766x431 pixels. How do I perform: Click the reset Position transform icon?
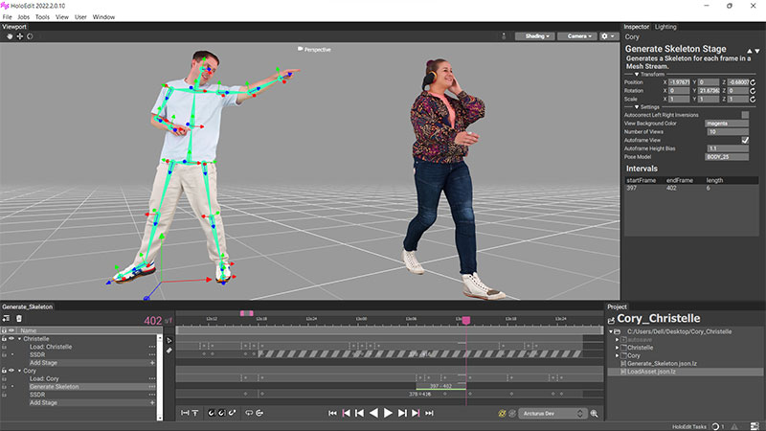[x=752, y=82]
